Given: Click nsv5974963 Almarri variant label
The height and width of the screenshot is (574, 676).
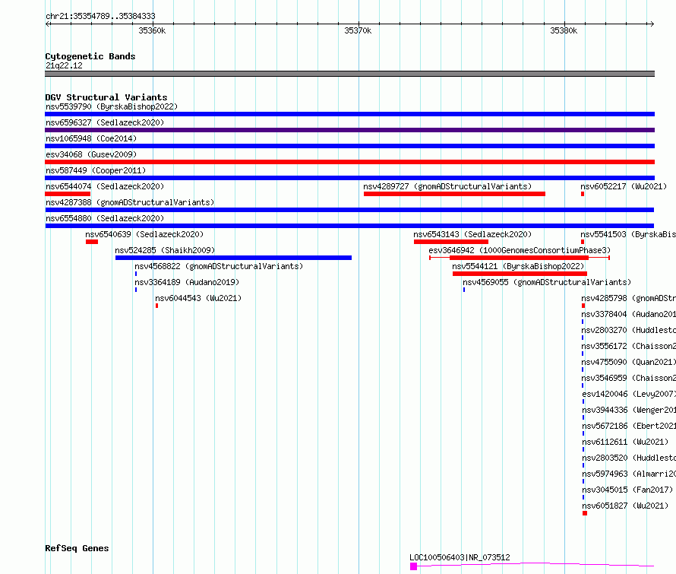Looking at the screenshot, I should coord(629,474).
